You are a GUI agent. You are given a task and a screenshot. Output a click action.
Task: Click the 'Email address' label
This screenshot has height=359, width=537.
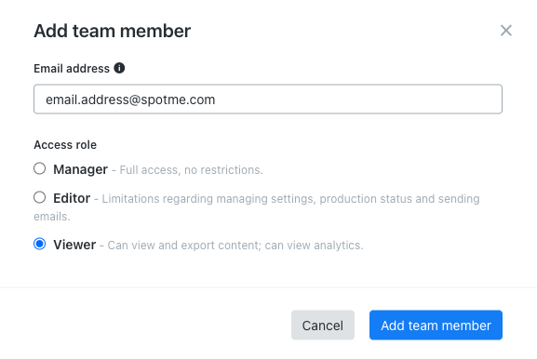tap(72, 69)
